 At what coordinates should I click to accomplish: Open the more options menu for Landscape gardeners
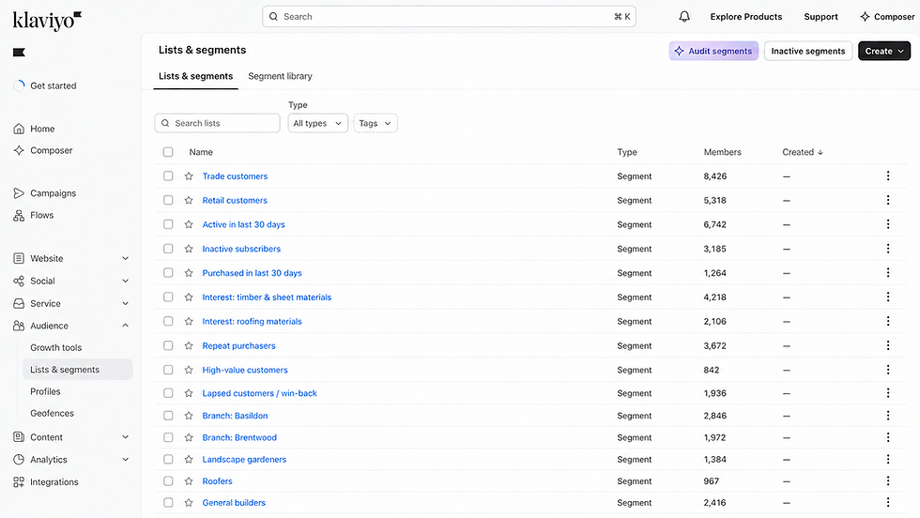(888, 459)
